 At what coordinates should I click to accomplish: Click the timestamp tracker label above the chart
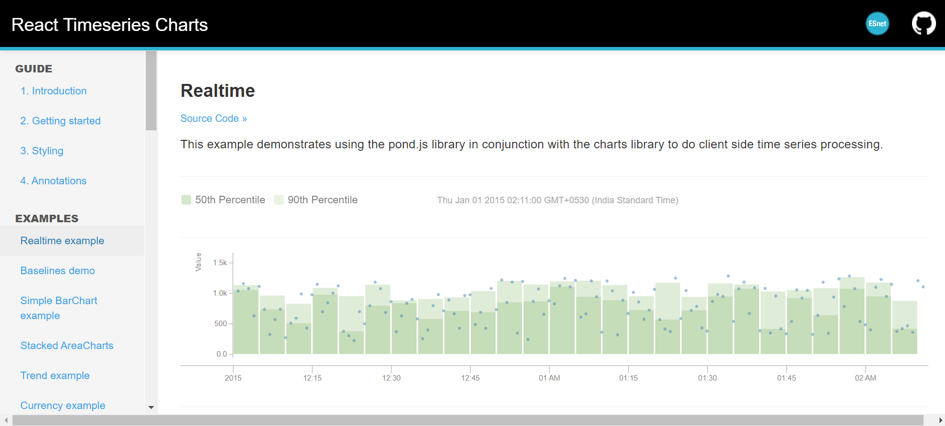click(x=557, y=200)
